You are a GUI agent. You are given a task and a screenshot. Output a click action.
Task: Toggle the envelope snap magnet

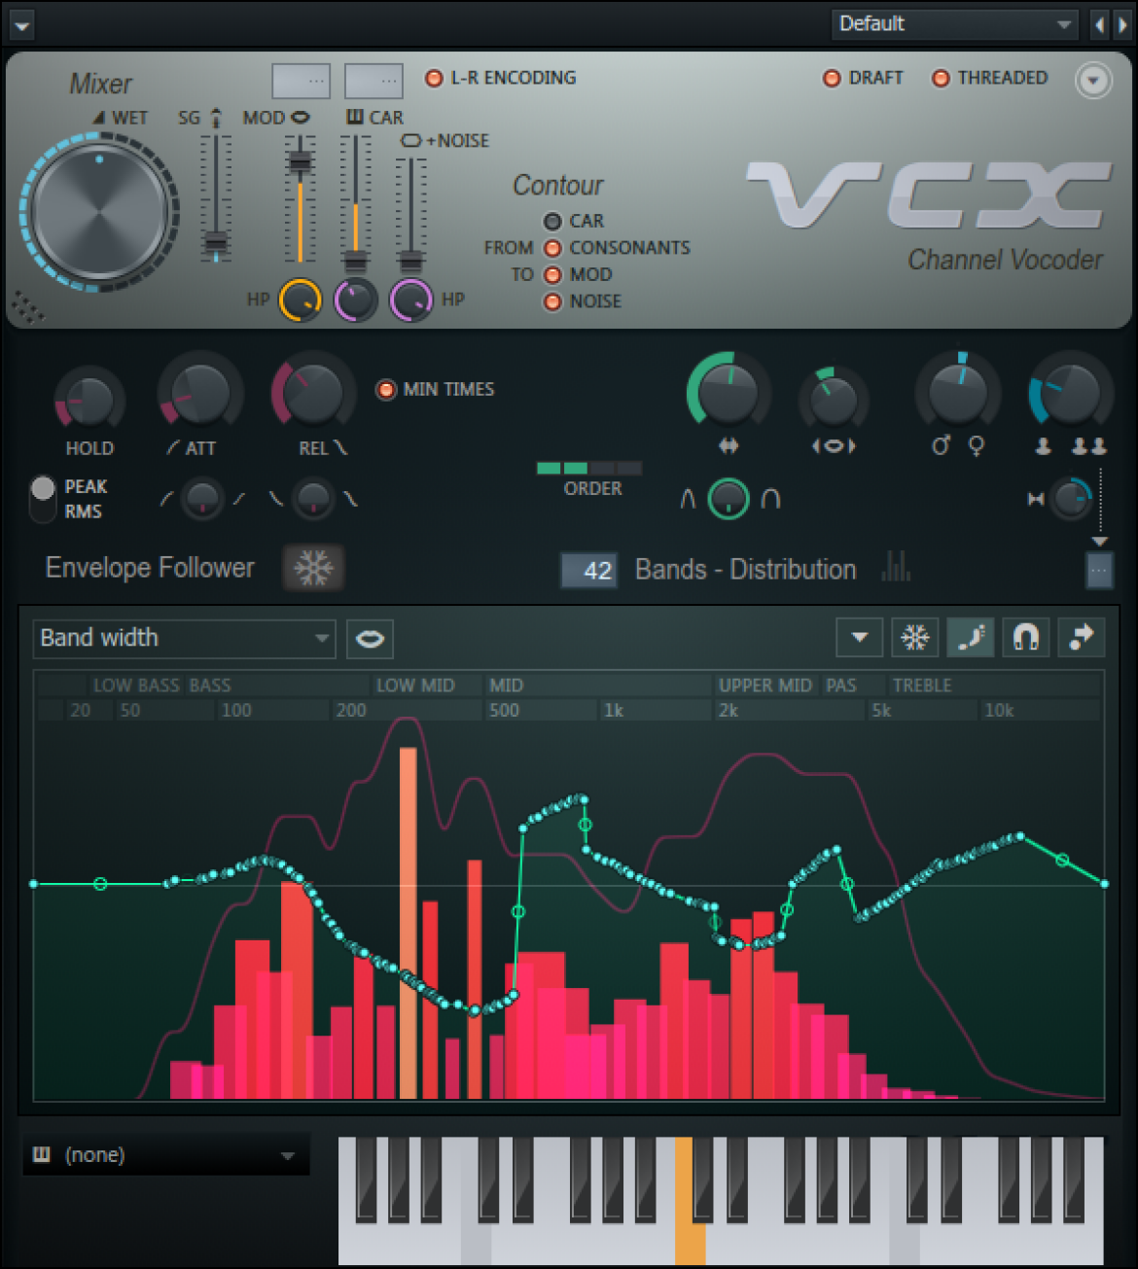point(1026,638)
